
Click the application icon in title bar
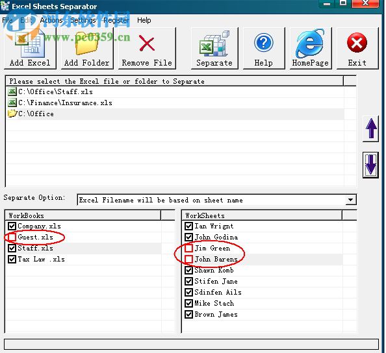point(5,5)
